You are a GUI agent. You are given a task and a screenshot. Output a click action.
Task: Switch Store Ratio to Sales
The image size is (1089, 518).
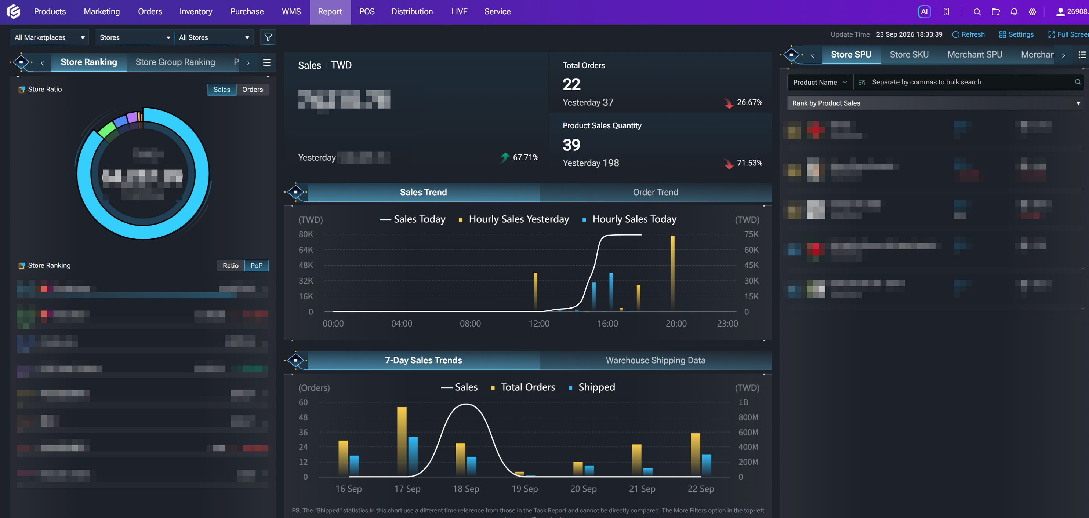[x=222, y=89]
